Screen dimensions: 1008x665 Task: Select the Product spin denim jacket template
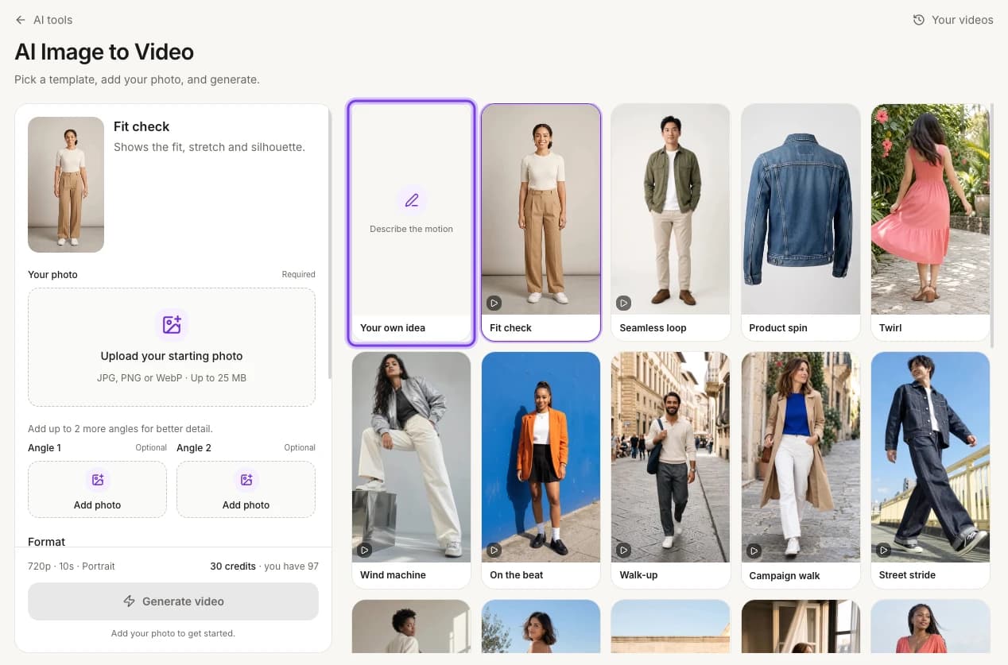point(801,222)
